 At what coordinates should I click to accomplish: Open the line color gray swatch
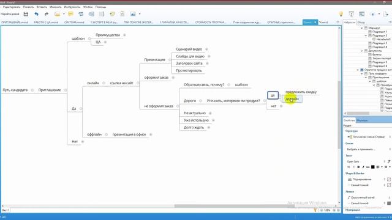(389, 204)
